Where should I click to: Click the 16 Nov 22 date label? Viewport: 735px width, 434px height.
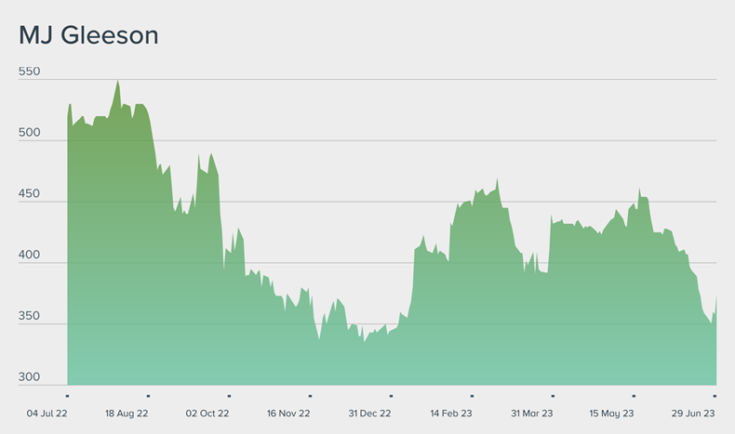coord(288,413)
